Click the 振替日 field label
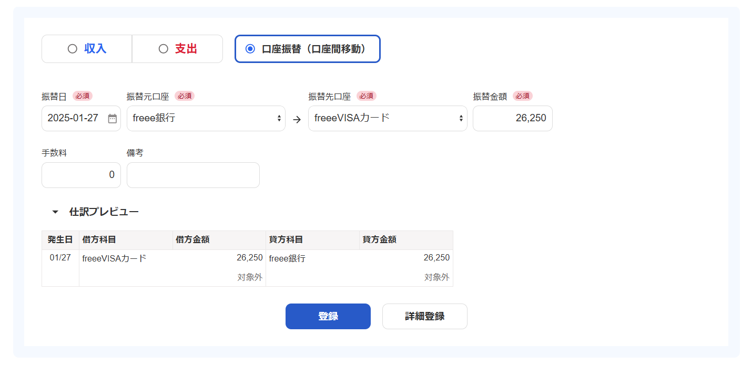The height and width of the screenshot is (366, 752). point(54,96)
